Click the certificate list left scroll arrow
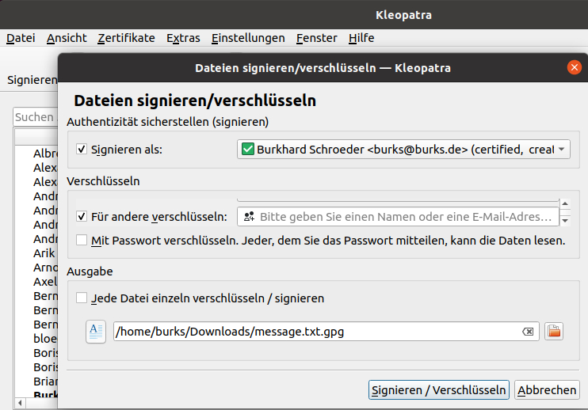Viewport: 588px width, 410px height. (20, 403)
